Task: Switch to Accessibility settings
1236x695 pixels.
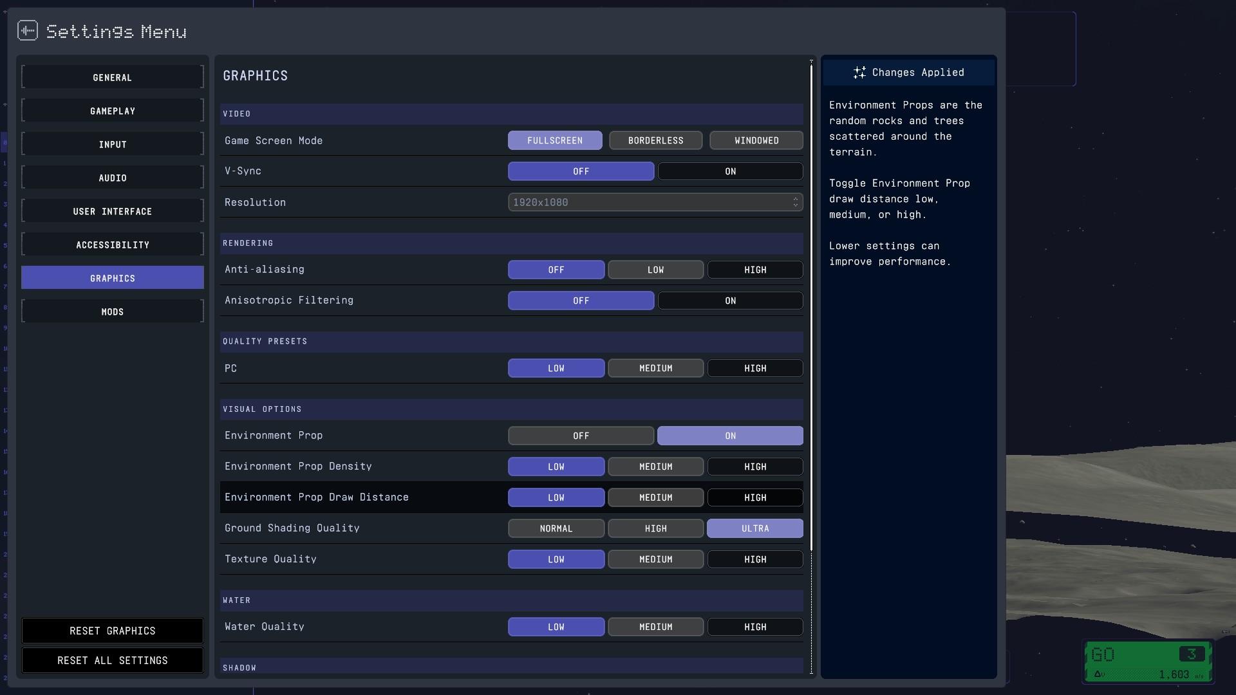Action: pos(113,245)
